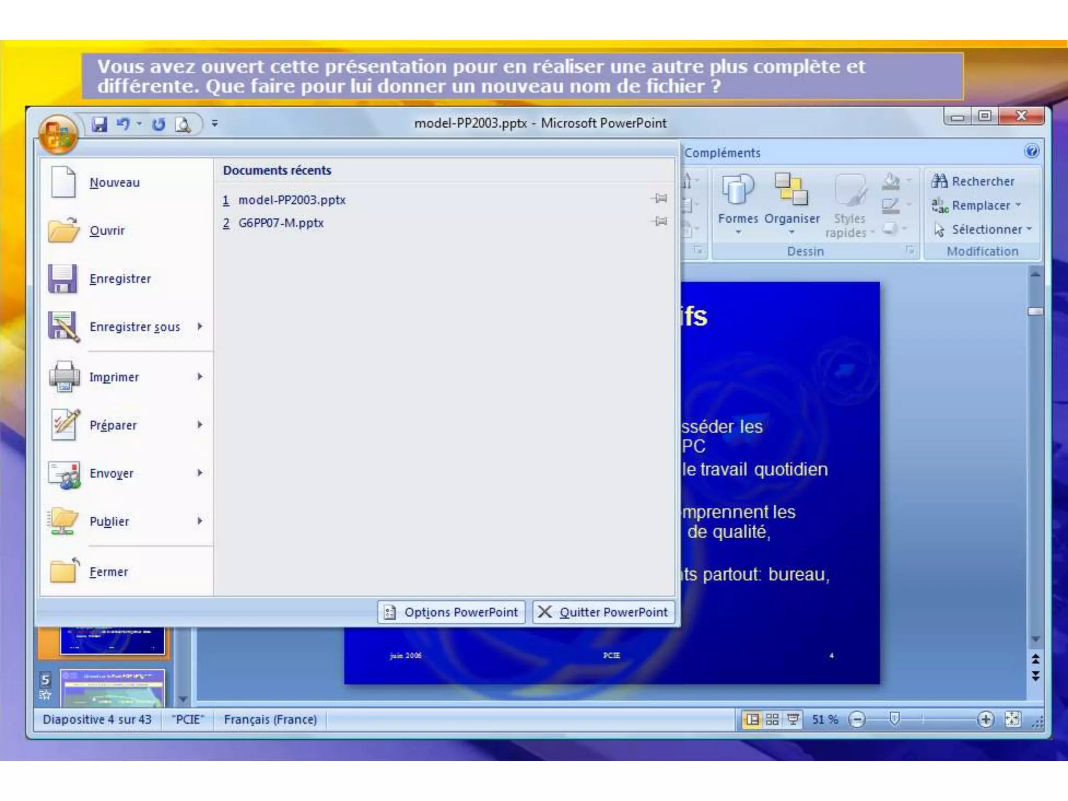The height and width of the screenshot is (801, 1068).
Task: Switch to Slide Sorter view icon
Action: pos(772,720)
